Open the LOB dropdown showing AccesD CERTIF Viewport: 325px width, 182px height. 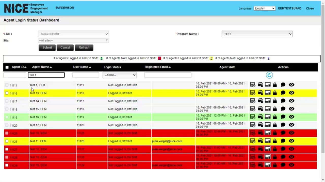click(x=73, y=34)
